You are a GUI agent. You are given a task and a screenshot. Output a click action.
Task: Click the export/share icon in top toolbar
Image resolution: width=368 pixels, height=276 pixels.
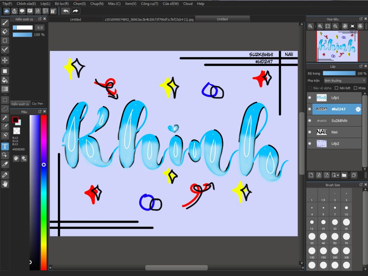click(14, 11)
